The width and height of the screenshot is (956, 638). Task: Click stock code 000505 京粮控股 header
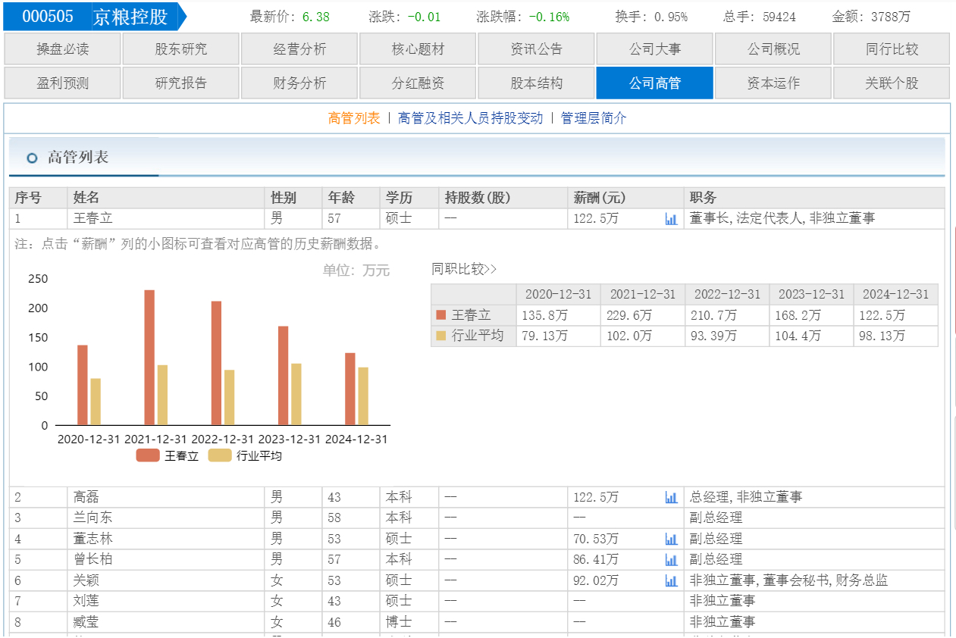coord(94,17)
